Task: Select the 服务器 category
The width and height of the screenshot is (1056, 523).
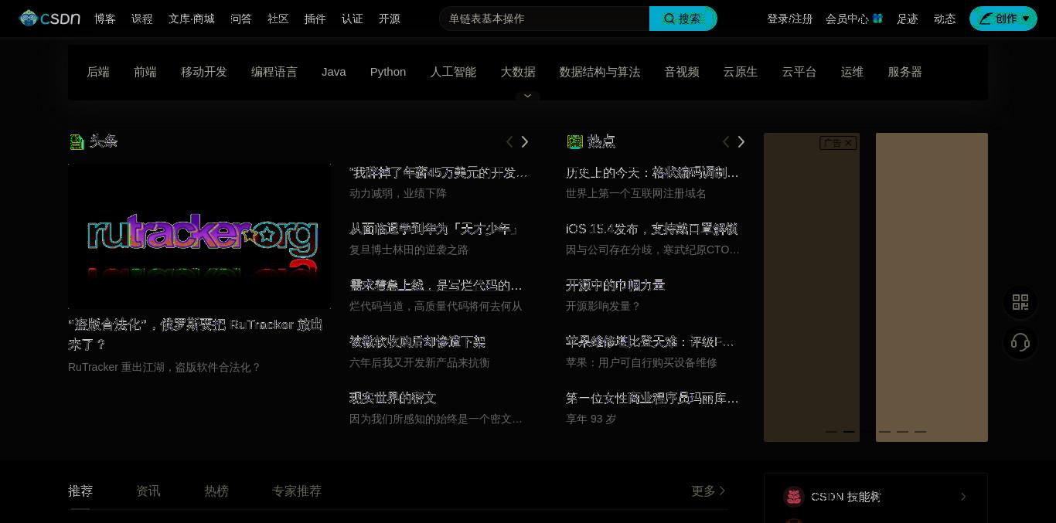Action: [905, 72]
